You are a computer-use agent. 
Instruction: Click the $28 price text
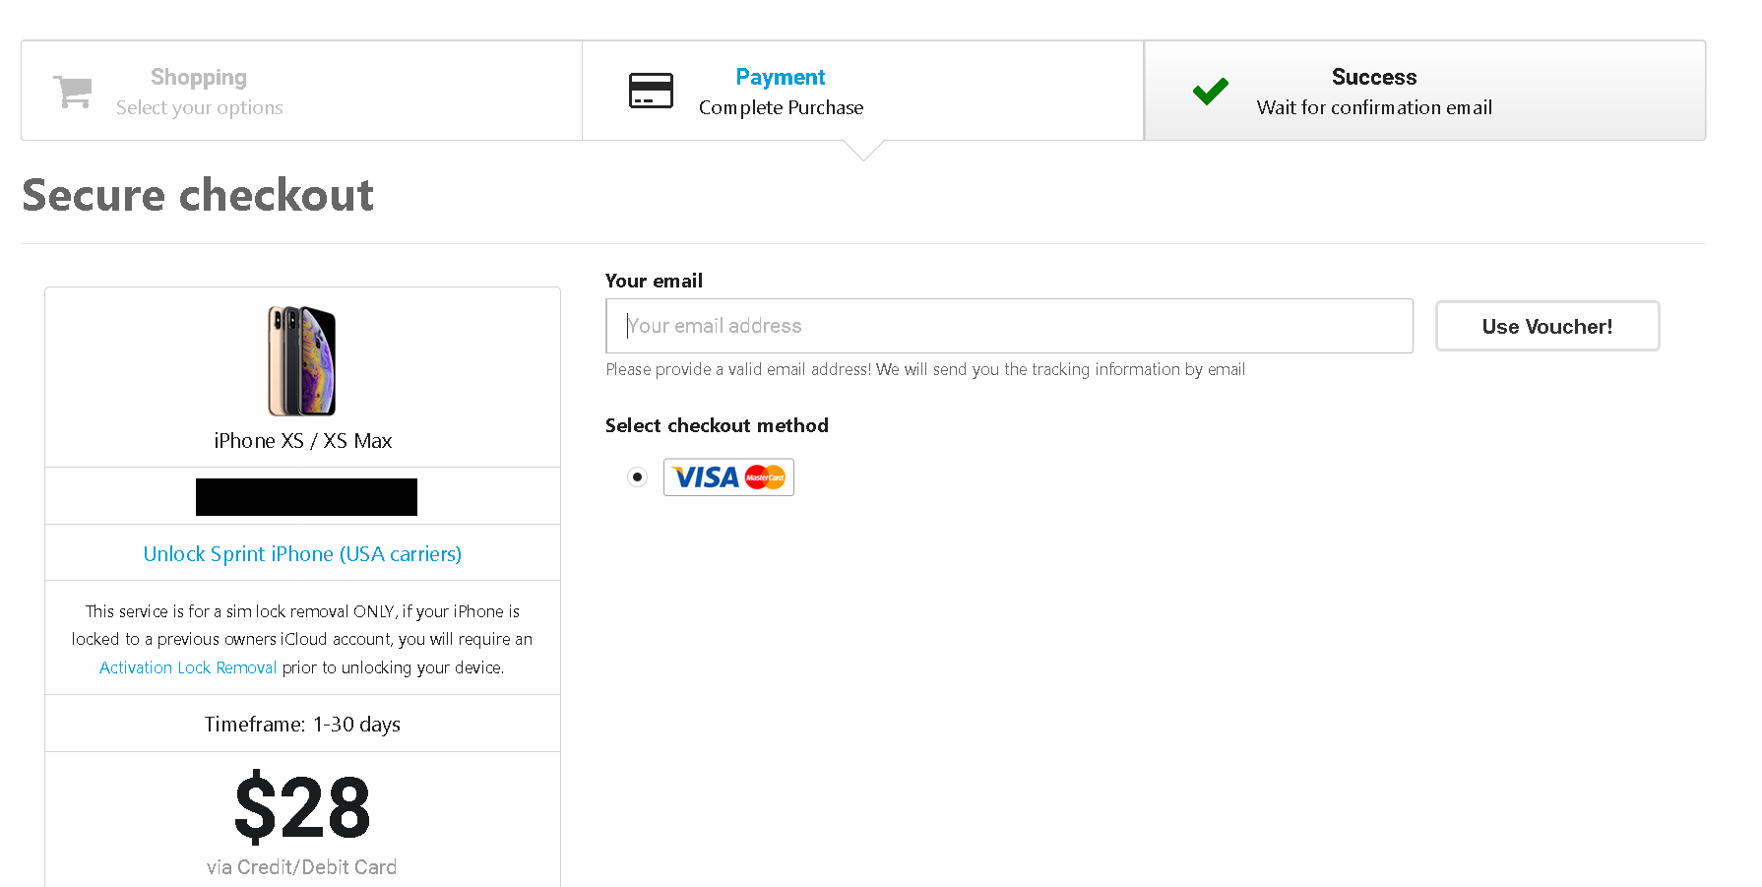[x=302, y=808]
